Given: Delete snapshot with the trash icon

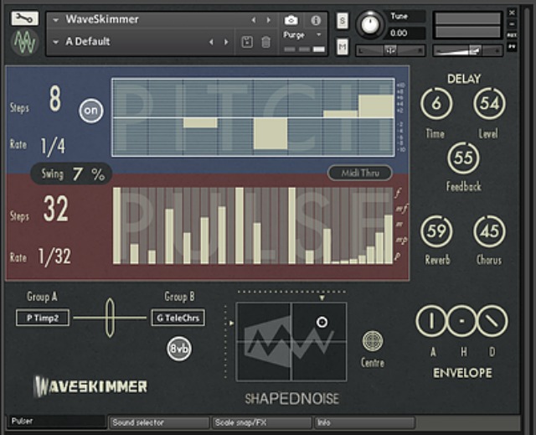Looking at the screenshot, I should 265,43.
